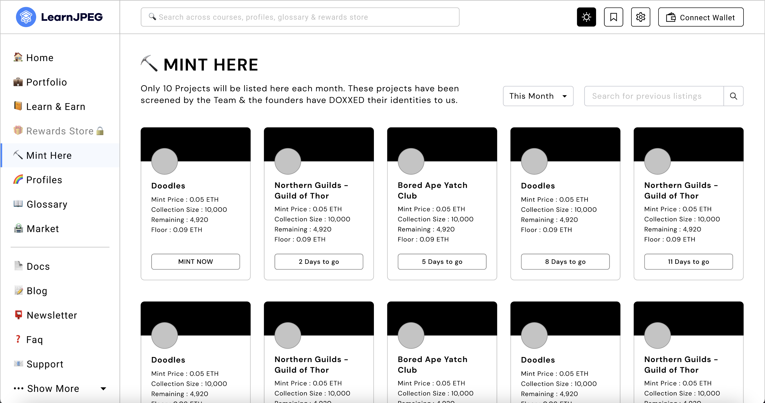Click the global search courses input field
Image resolution: width=765 pixels, height=403 pixels.
(300, 17)
